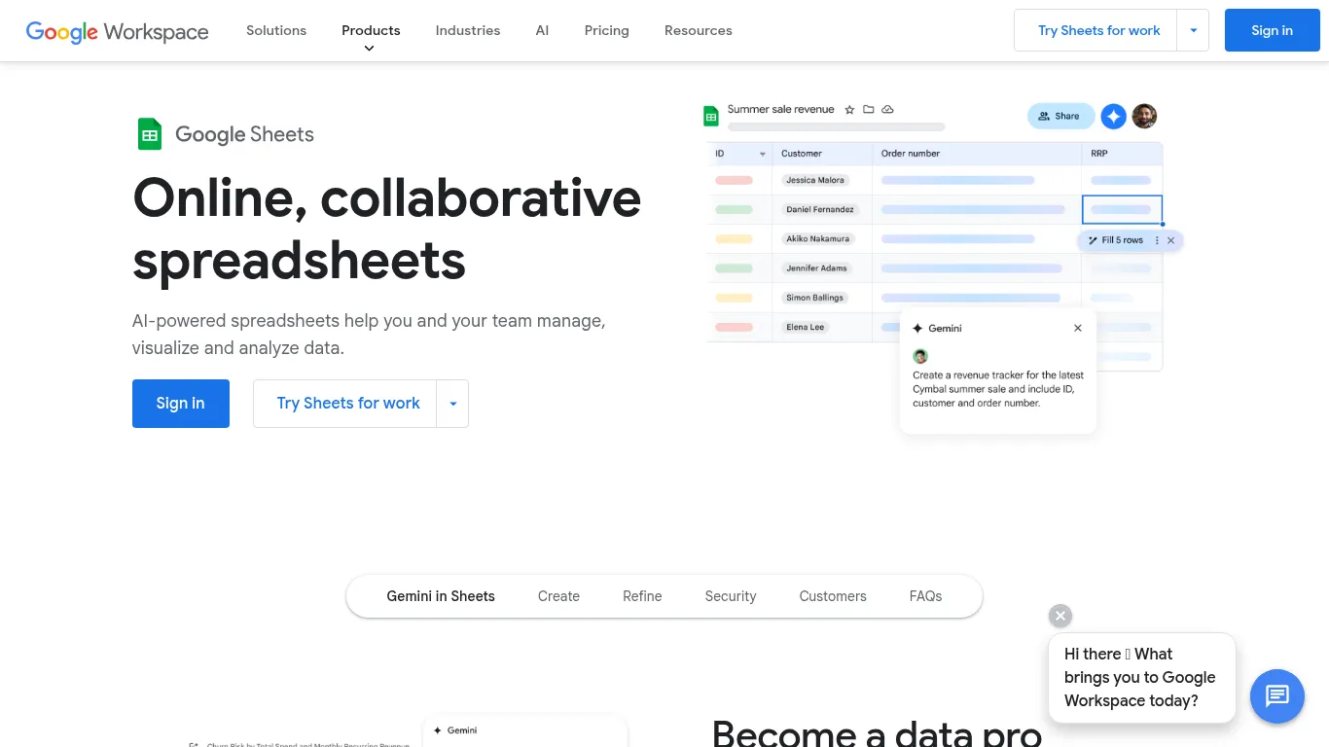
Task: Open Gemini with the spark icon
Action: 1113,116
